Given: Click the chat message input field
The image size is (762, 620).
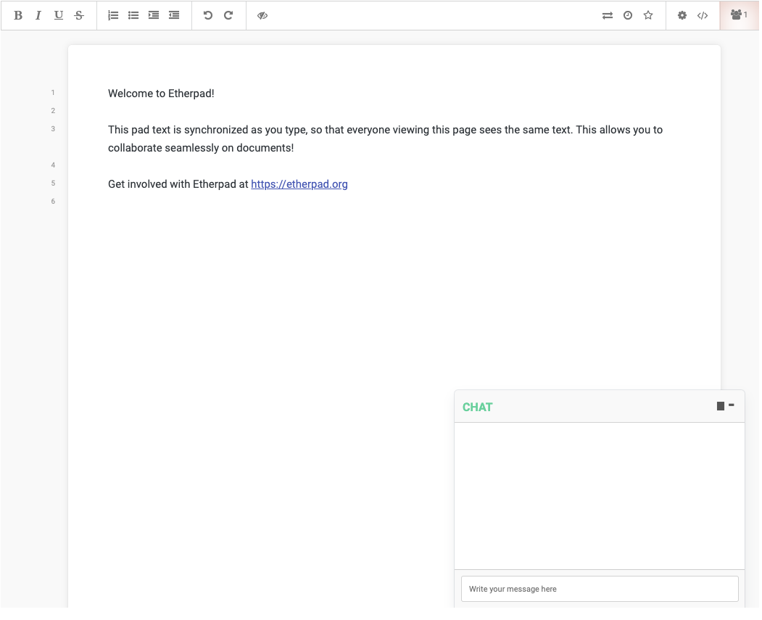Looking at the screenshot, I should (600, 589).
